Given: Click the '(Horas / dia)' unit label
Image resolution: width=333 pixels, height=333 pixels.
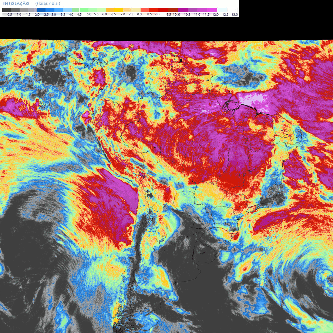Looking at the screenshot, I should [48, 4].
